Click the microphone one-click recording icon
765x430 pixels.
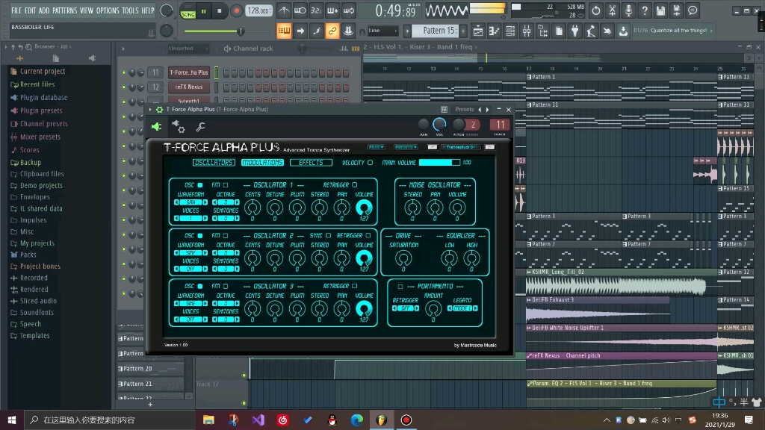pyautogui.click(x=628, y=10)
